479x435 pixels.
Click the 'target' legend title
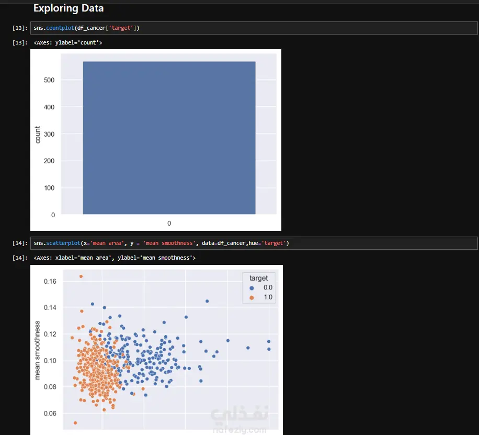[x=258, y=278]
